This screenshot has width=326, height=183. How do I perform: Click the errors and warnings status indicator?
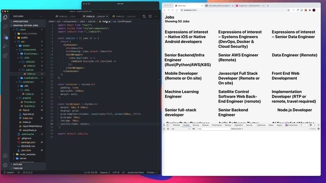tap(28, 172)
